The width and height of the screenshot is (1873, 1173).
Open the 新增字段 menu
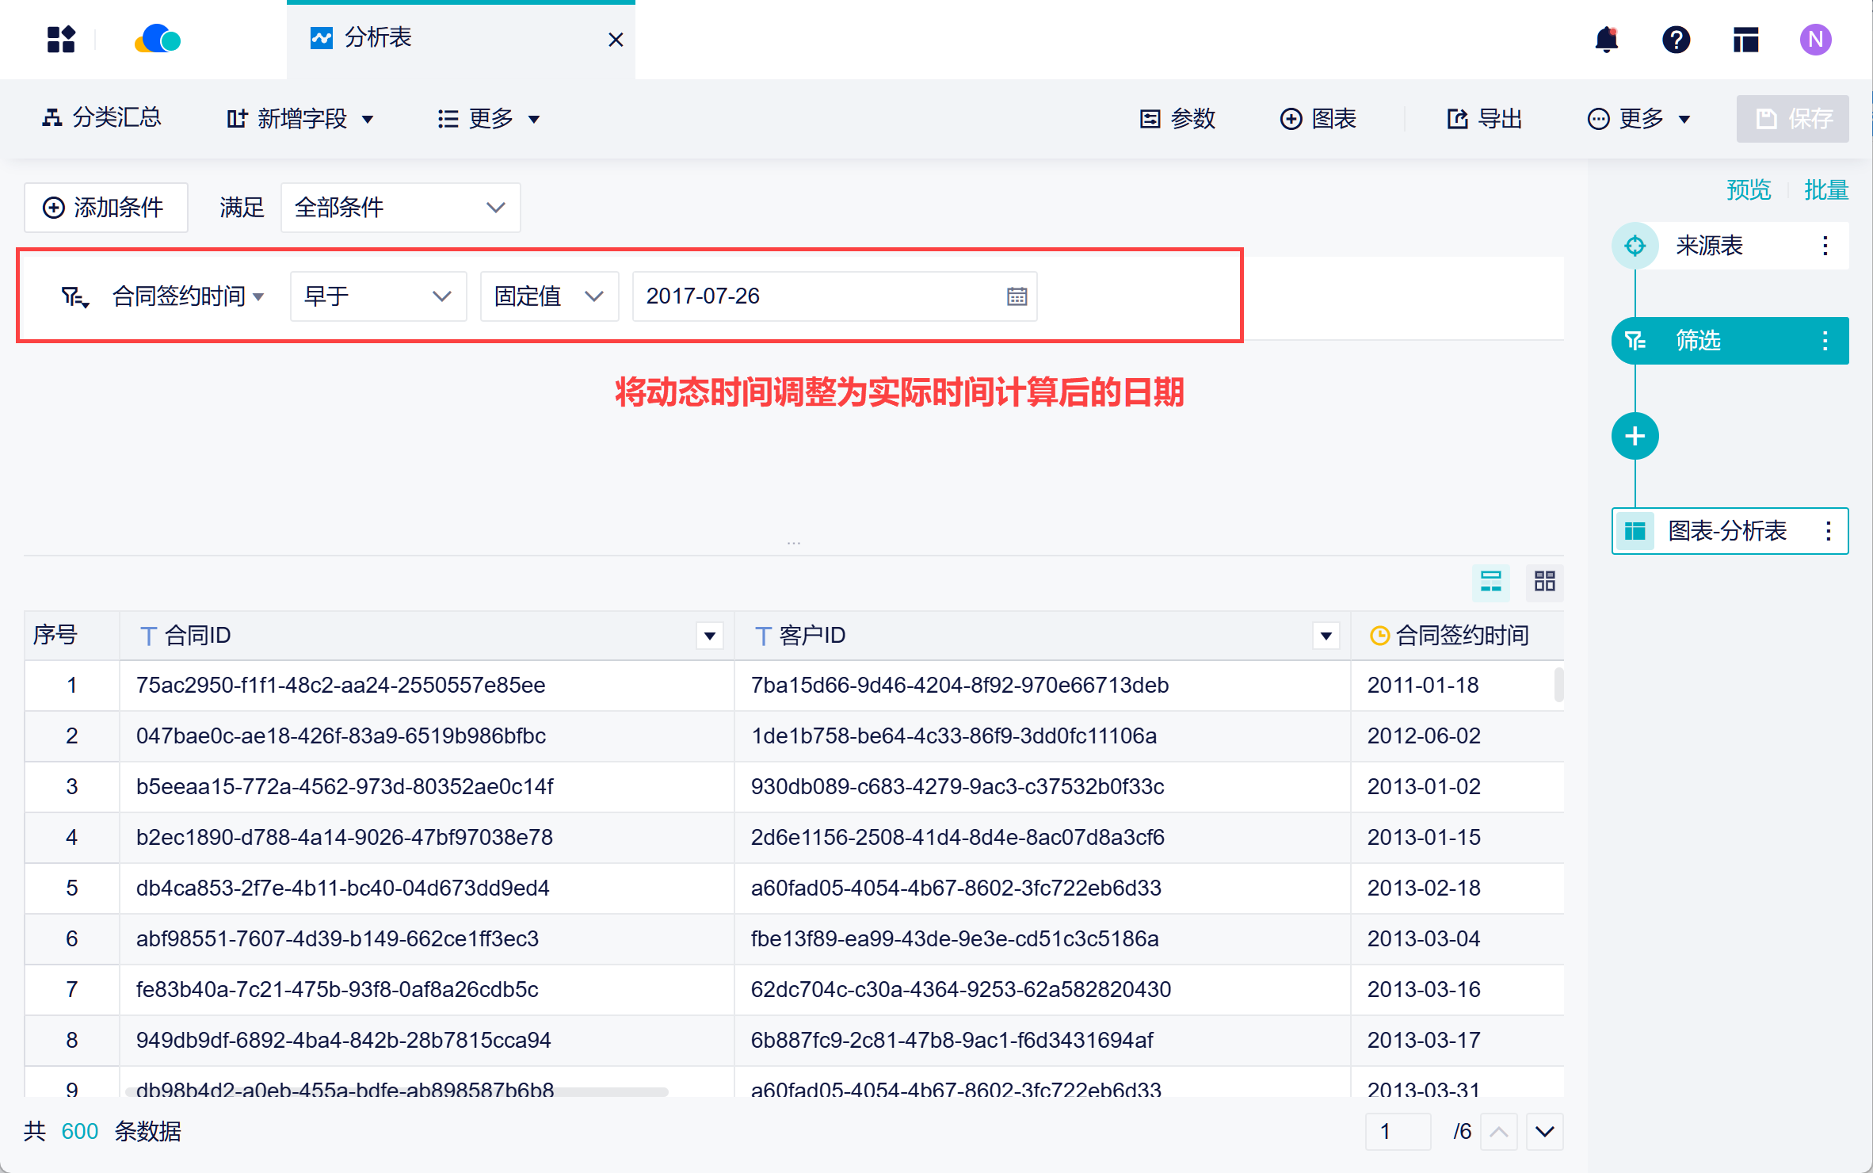click(299, 119)
